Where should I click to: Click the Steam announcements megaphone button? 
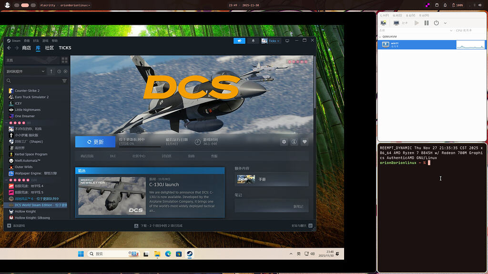(239, 41)
